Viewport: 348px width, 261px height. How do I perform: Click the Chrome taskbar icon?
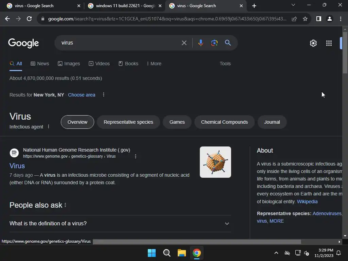(197, 253)
